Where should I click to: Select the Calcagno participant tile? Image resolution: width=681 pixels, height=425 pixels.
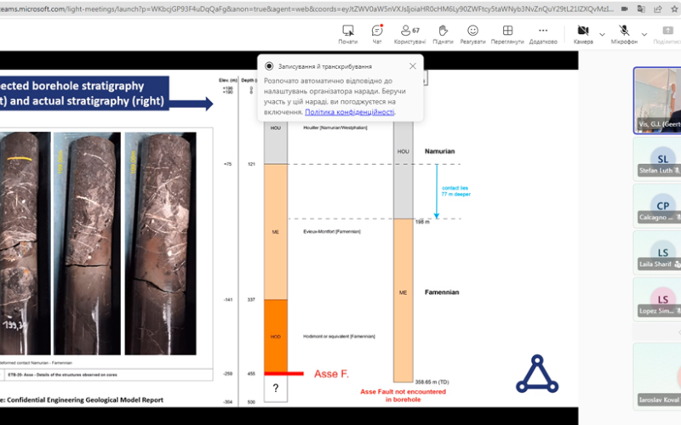[x=657, y=206]
